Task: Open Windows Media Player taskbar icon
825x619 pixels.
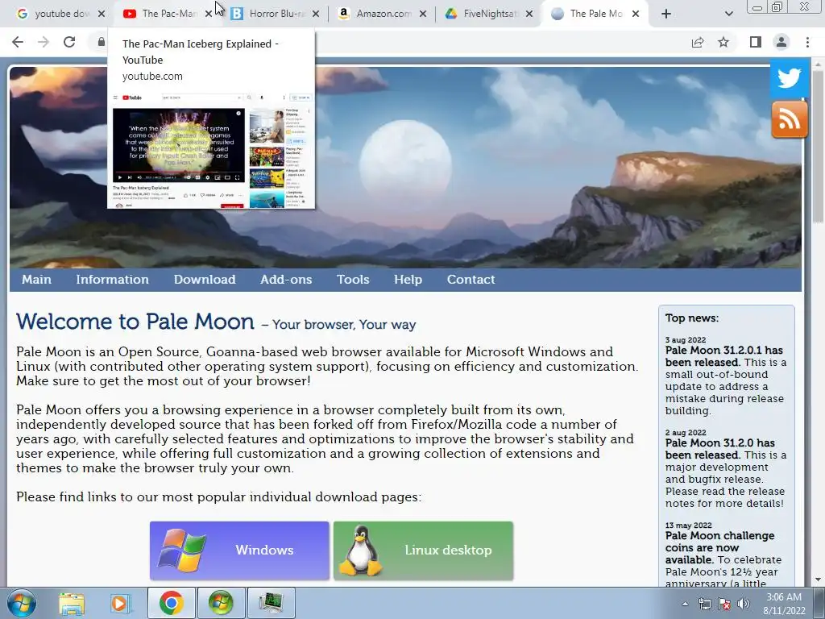Action: click(x=119, y=603)
